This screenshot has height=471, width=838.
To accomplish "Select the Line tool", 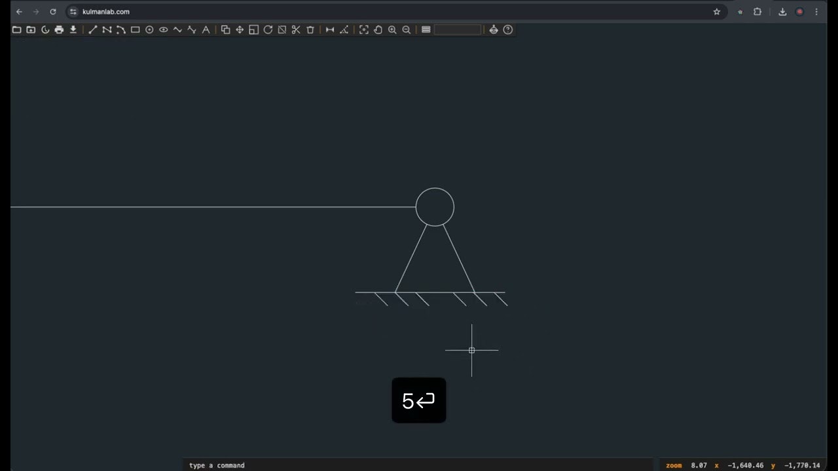I will coord(93,29).
